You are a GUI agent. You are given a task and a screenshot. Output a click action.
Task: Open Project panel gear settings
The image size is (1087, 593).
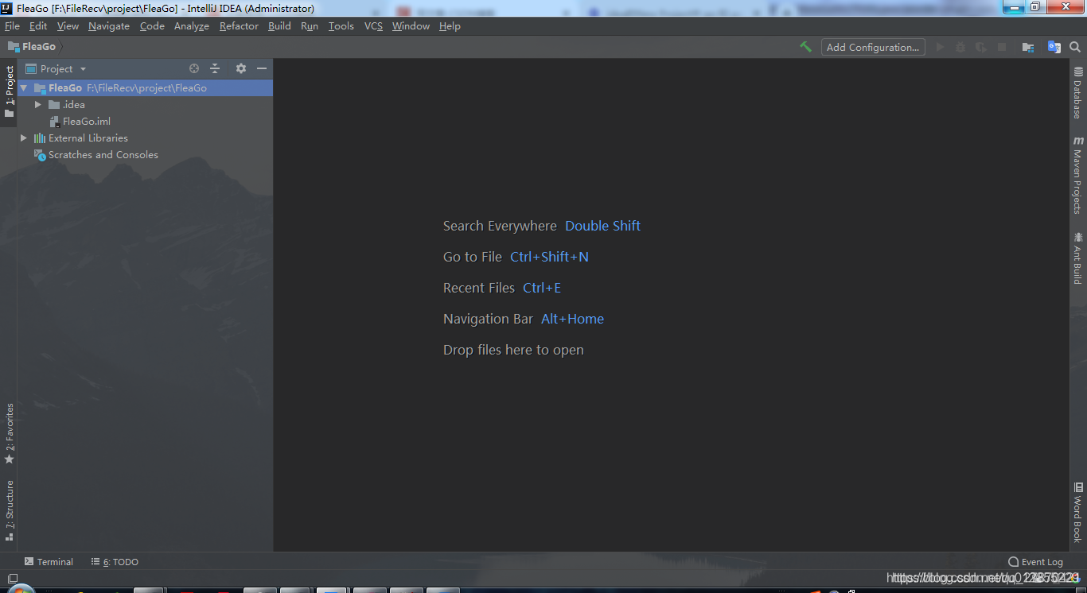coord(241,68)
